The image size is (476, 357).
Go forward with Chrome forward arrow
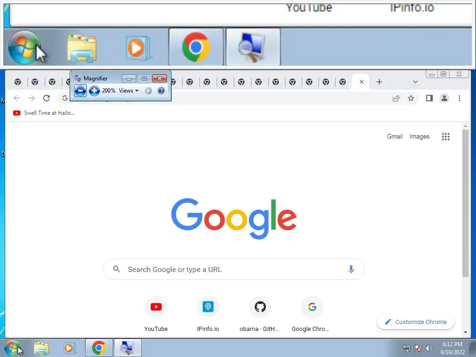pos(32,98)
